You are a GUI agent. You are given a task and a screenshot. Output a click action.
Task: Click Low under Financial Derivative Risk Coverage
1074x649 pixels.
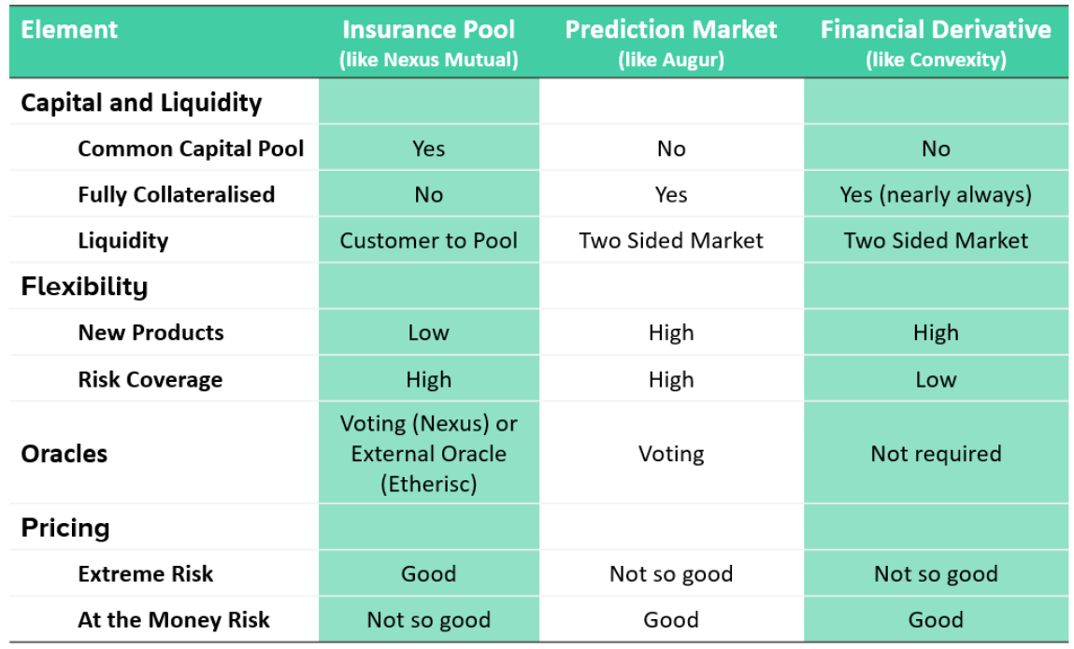pyautogui.click(x=936, y=379)
